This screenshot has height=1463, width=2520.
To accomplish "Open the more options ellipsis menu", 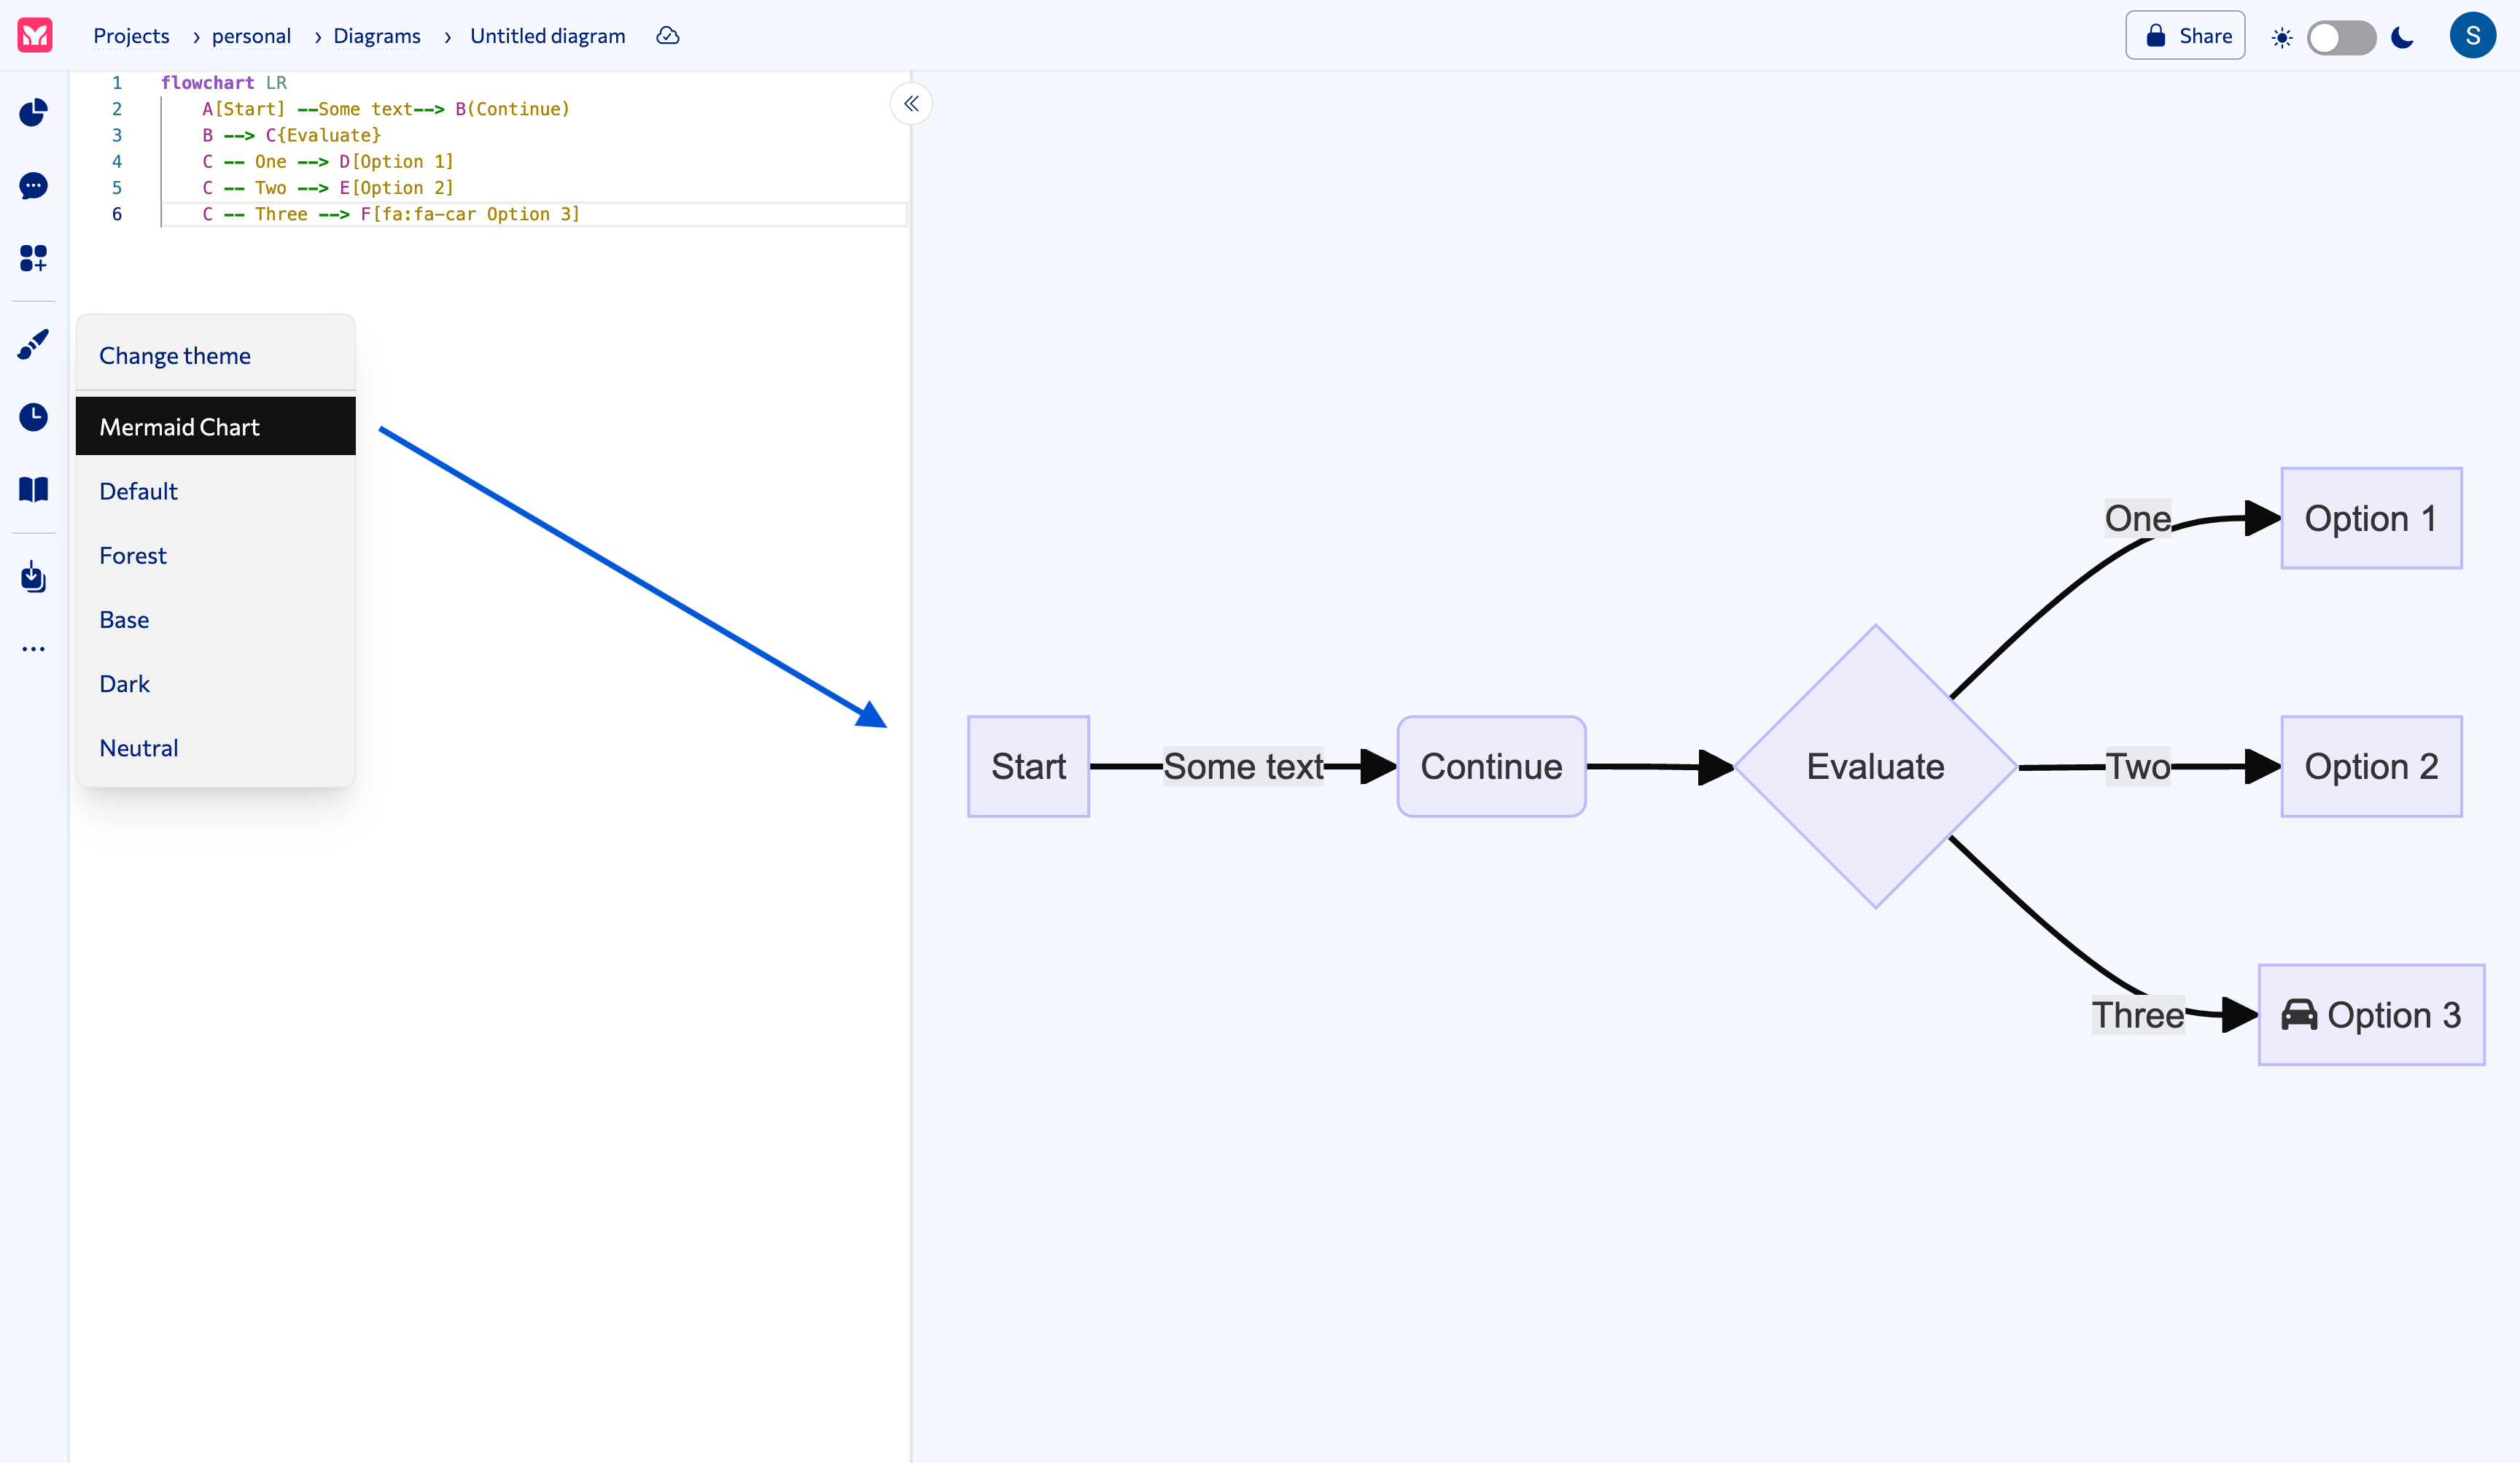I will (x=33, y=648).
